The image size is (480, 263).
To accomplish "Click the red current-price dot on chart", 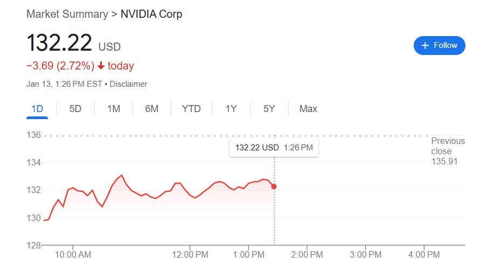I will [274, 186].
